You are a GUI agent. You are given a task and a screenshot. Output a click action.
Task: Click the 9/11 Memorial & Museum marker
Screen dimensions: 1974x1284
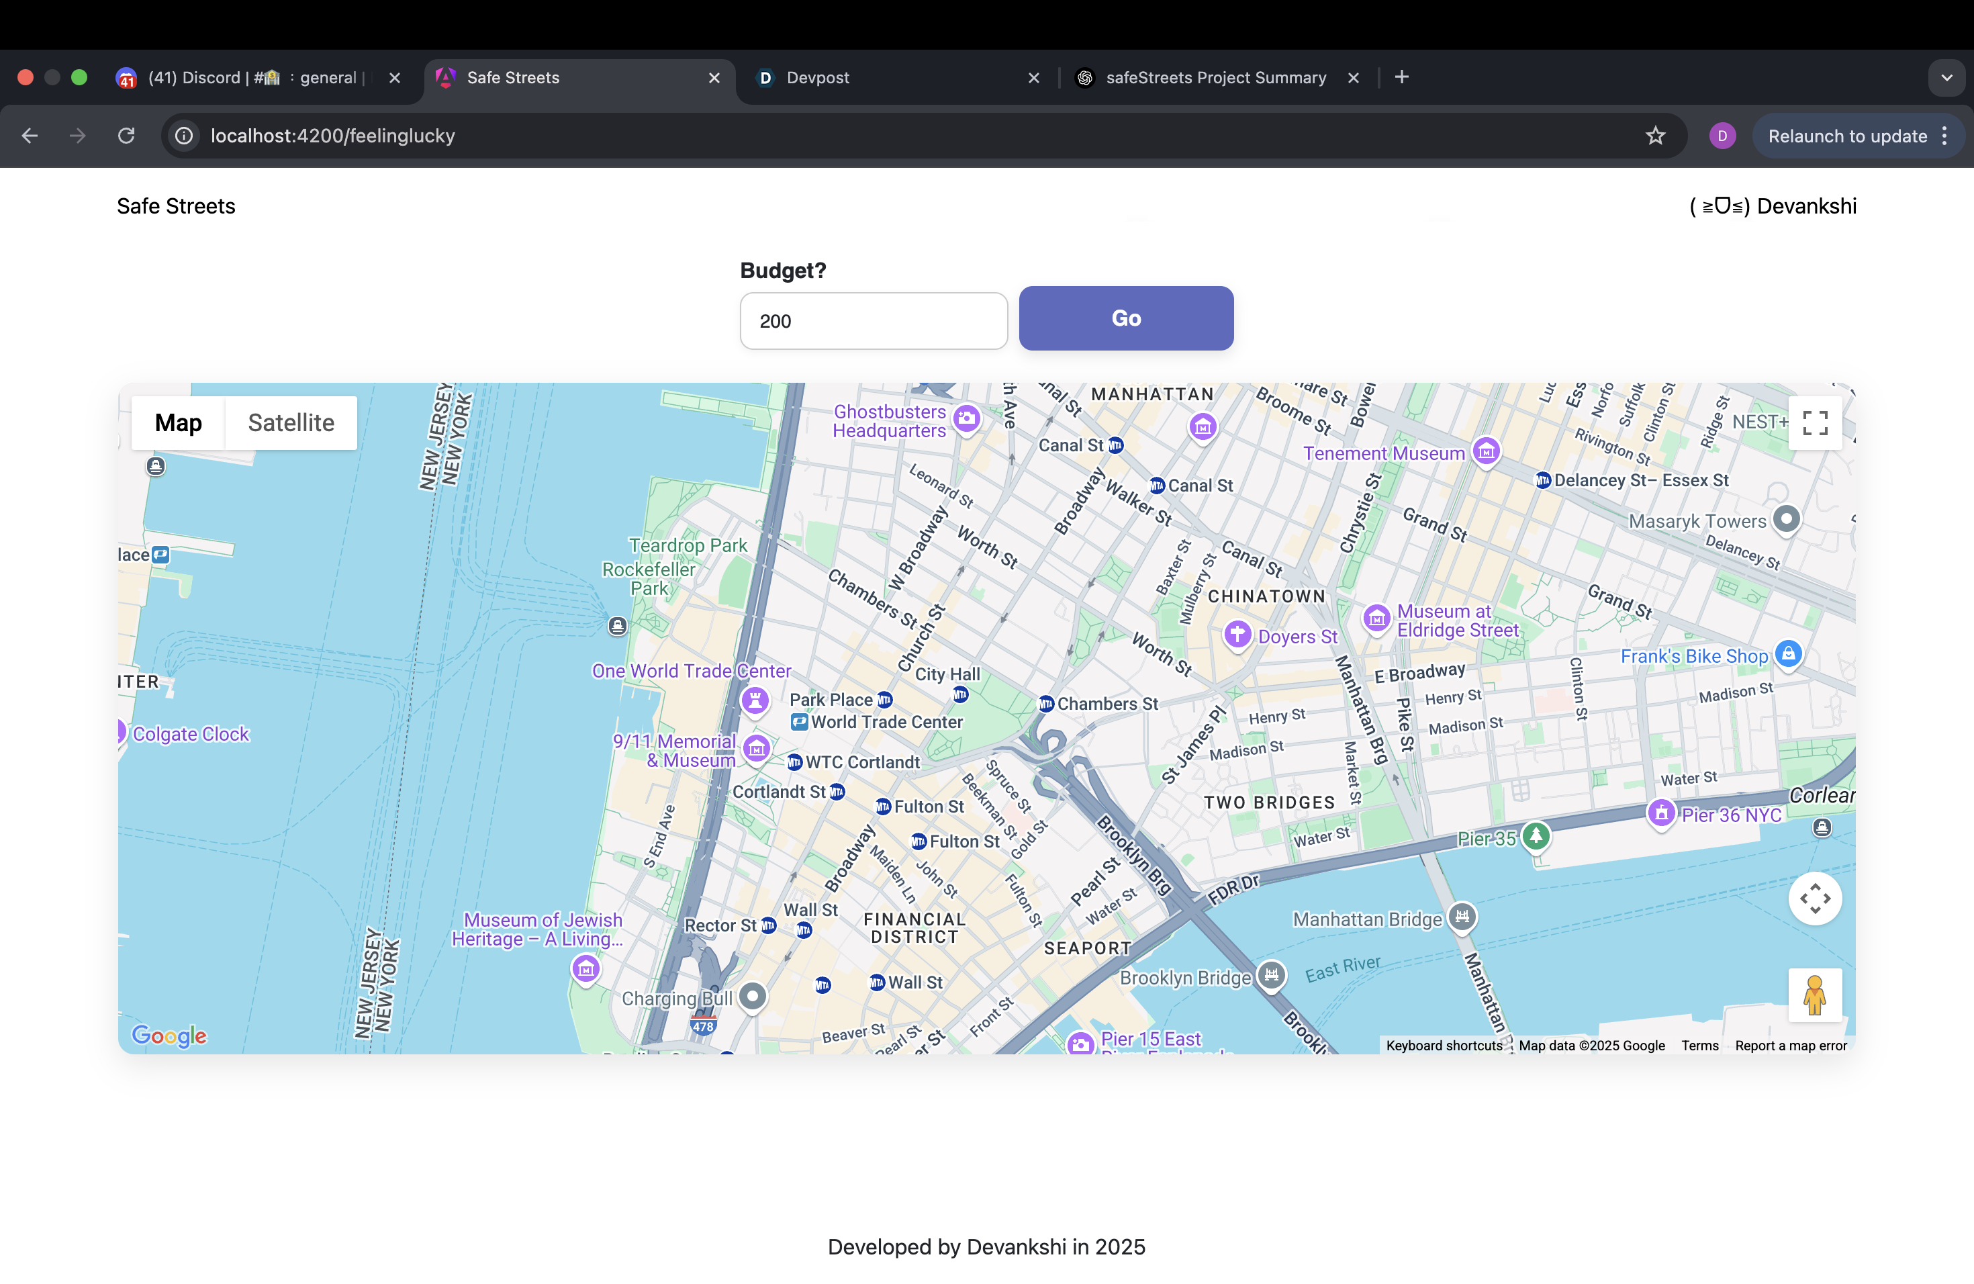(755, 749)
